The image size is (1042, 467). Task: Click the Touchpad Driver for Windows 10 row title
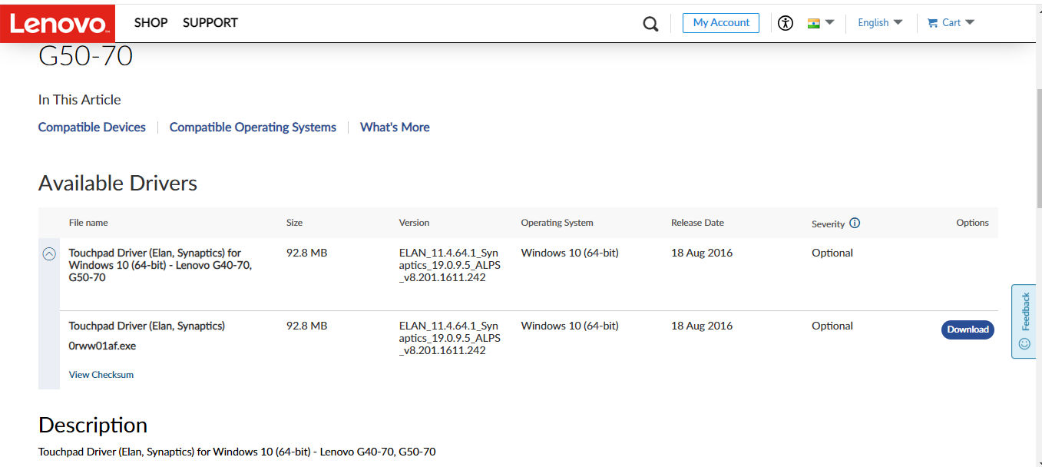[160, 265]
